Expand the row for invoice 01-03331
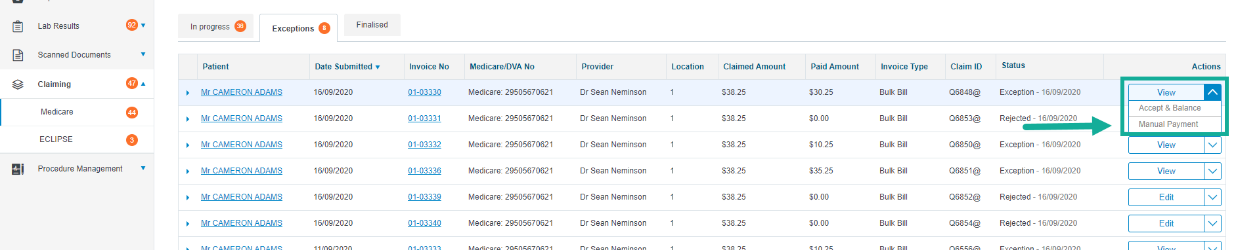1236x250 pixels. point(188,119)
